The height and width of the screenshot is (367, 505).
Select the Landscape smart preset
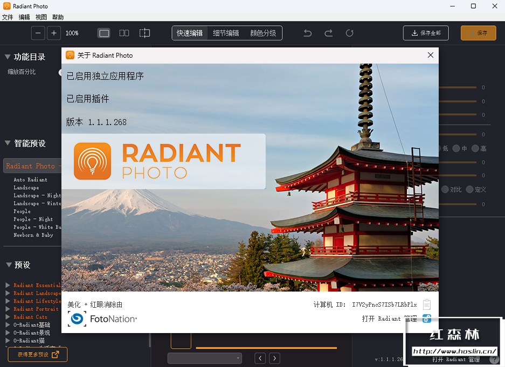point(26,188)
